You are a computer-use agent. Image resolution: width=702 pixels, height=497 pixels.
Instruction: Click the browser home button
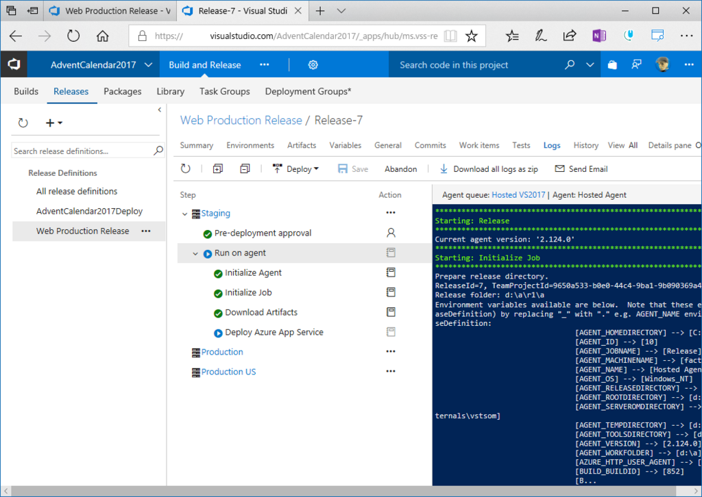[x=103, y=36]
